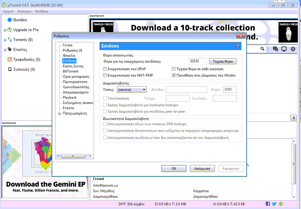301x209 pixels.
Task: Click the incoming port input field
Action: click(x=197, y=61)
